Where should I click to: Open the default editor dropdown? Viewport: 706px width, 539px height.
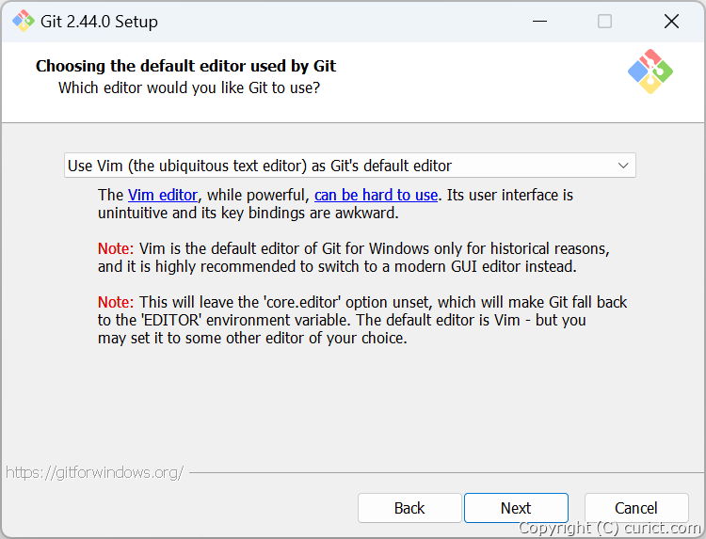[350, 166]
